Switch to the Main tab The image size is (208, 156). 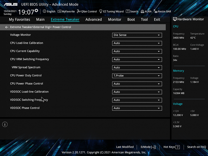[x=40, y=19]
